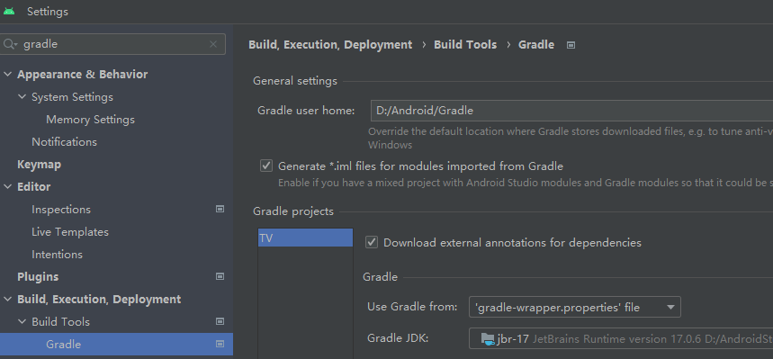
Task: Click the project settings icon beside Plugins
Action: click(220, 276)
